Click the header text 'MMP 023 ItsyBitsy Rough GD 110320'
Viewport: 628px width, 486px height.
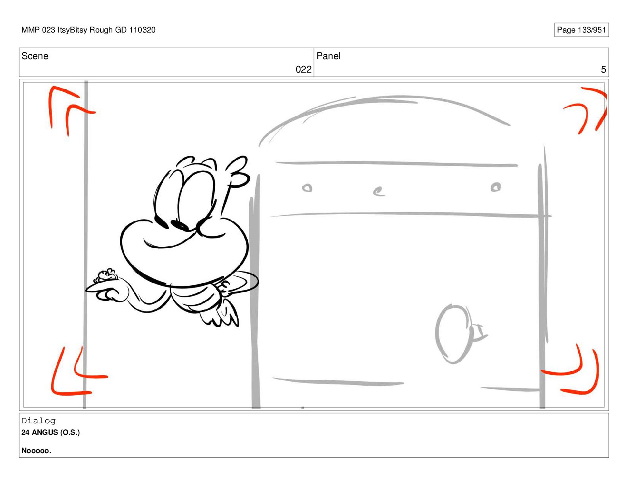89,30
